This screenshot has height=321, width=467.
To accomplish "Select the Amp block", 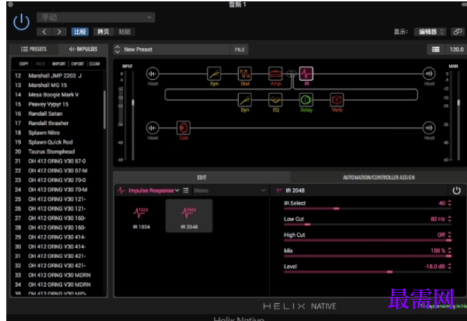I will [x=276, y=74].
